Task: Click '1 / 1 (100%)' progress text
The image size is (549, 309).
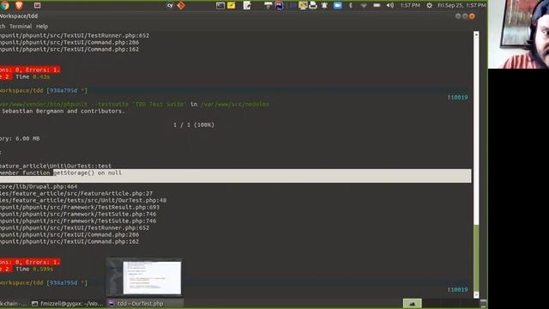Action: click(194, 124)
